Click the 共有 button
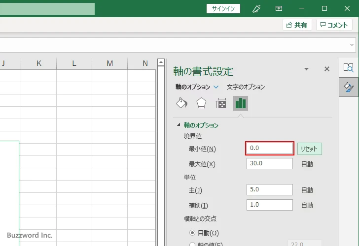The height and width of the screenshot is (246, 359). 297,25
